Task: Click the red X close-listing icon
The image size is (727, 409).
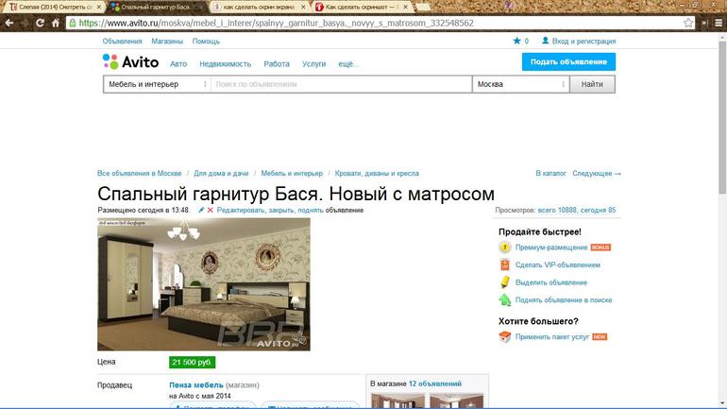Action: click(x=210, y=210)
